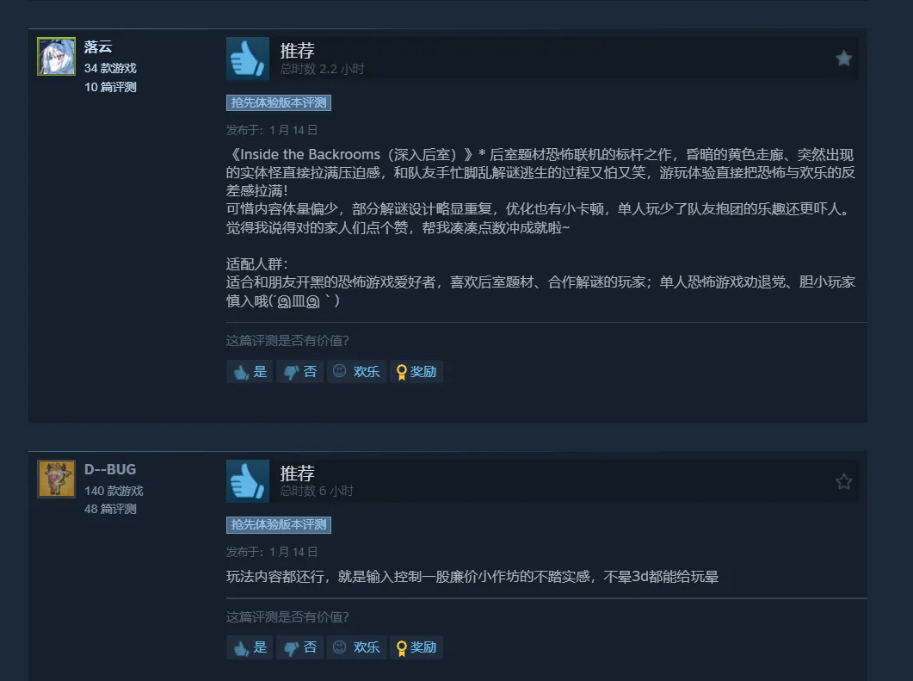This screenshot has width=913, height=681.
Task: Click the thumbs-up recommend icon on 落云's review
Action: (248, 59)
